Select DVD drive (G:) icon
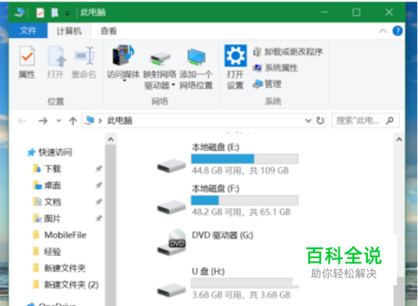The width and height of the screenshot is (418, 306). 171,242
